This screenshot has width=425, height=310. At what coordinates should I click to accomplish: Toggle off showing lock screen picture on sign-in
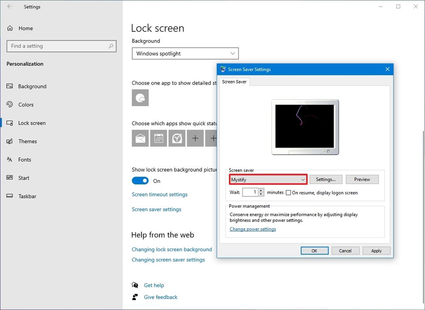pos(140,181)
